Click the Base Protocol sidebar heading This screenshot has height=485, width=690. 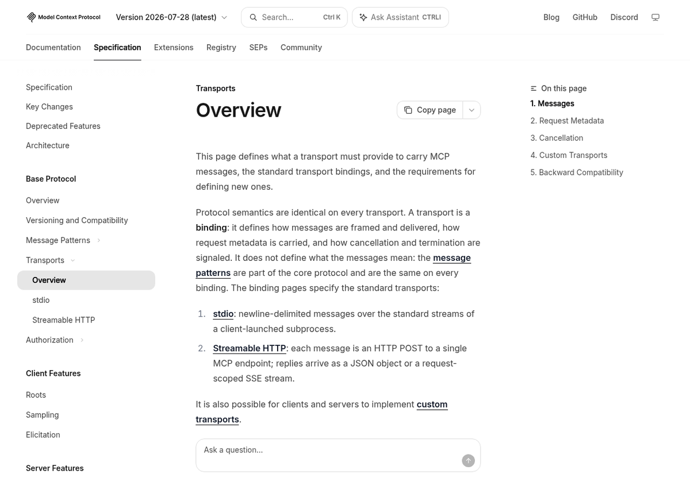51,179
